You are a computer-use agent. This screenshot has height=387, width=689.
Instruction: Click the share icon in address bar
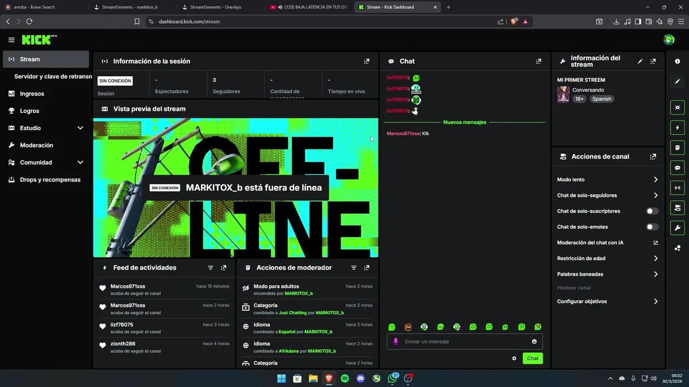click(x=501, y=21)
